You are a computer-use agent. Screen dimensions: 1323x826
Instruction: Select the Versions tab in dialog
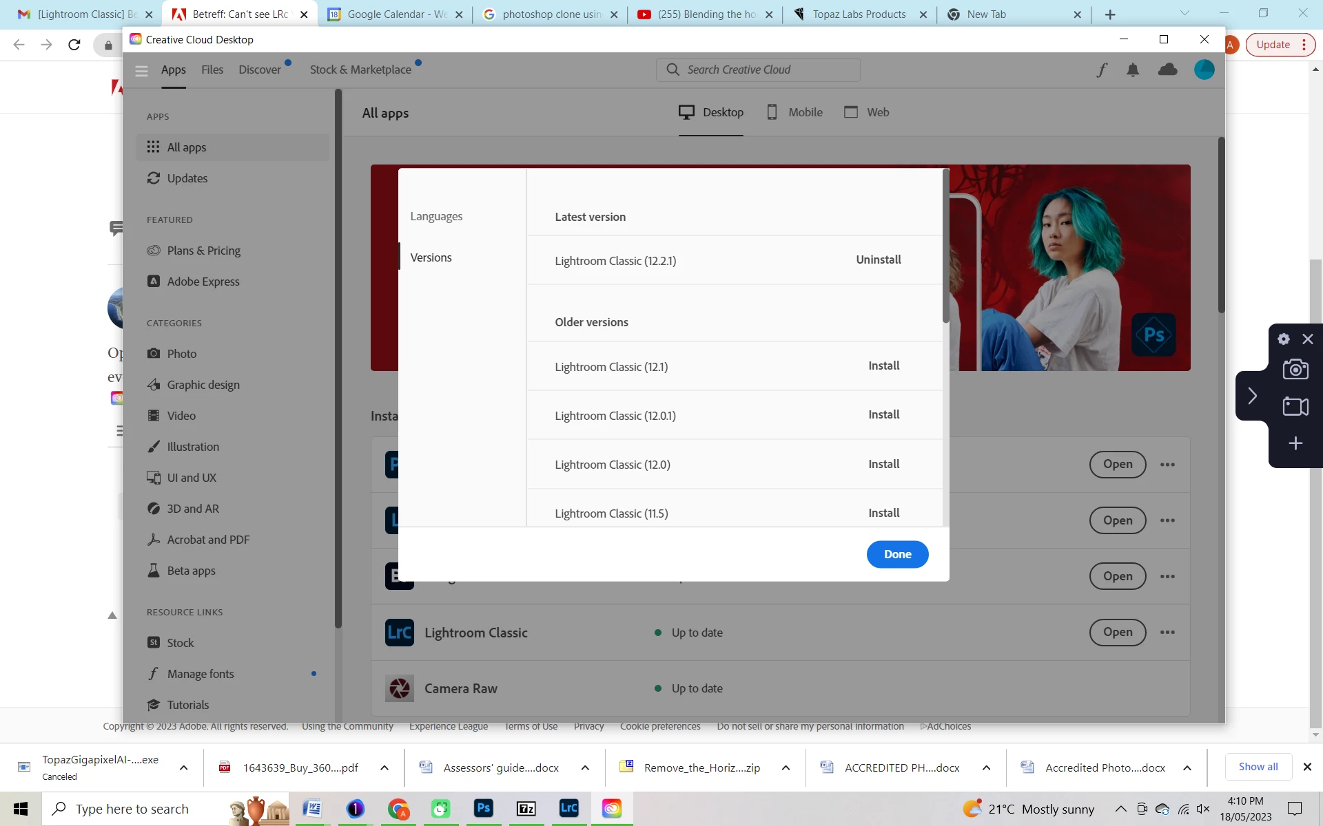431,257
